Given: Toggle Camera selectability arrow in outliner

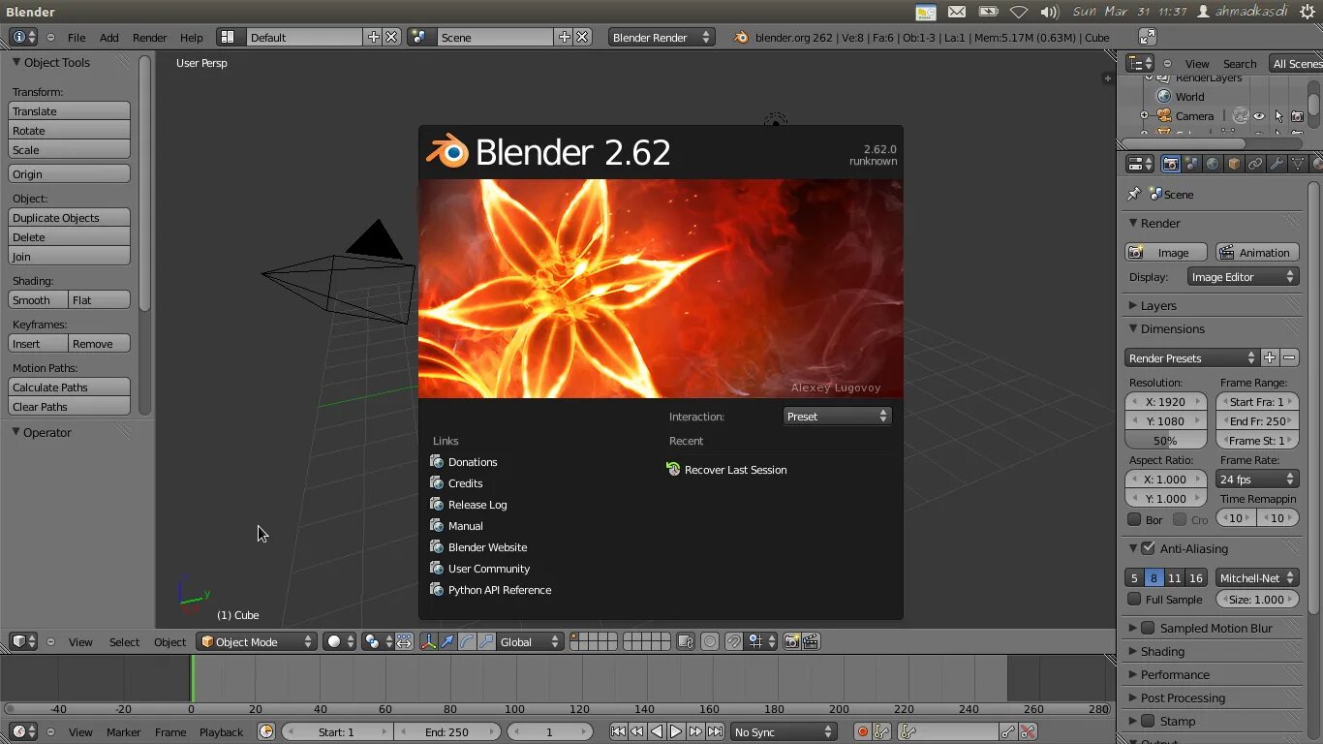Looking at the screenshot, I should 1278,116.
